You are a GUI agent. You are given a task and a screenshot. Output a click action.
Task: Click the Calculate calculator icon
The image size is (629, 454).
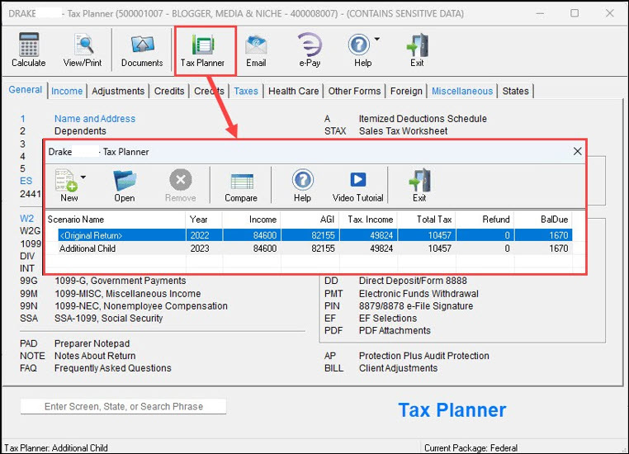point(29,45)
